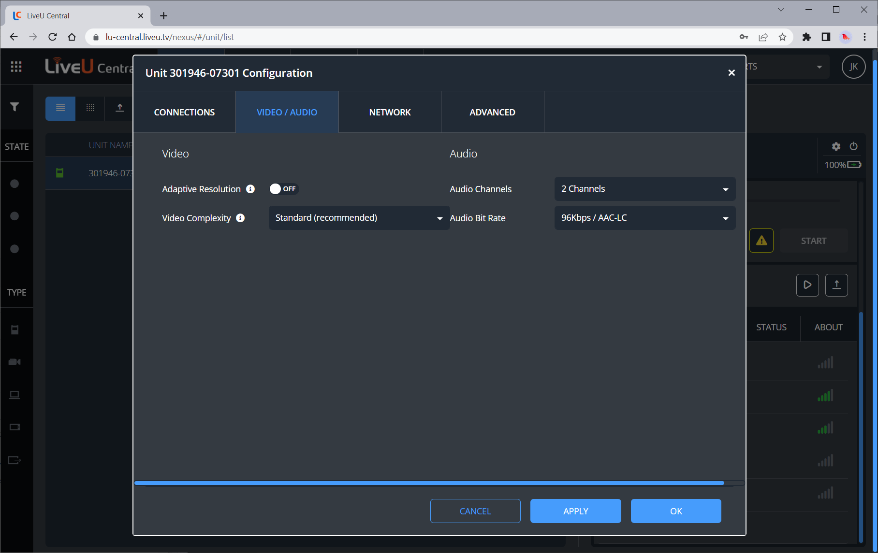Open the password key icon
Image resolution: width=878 pixels, height=553 pixels.
744,37
